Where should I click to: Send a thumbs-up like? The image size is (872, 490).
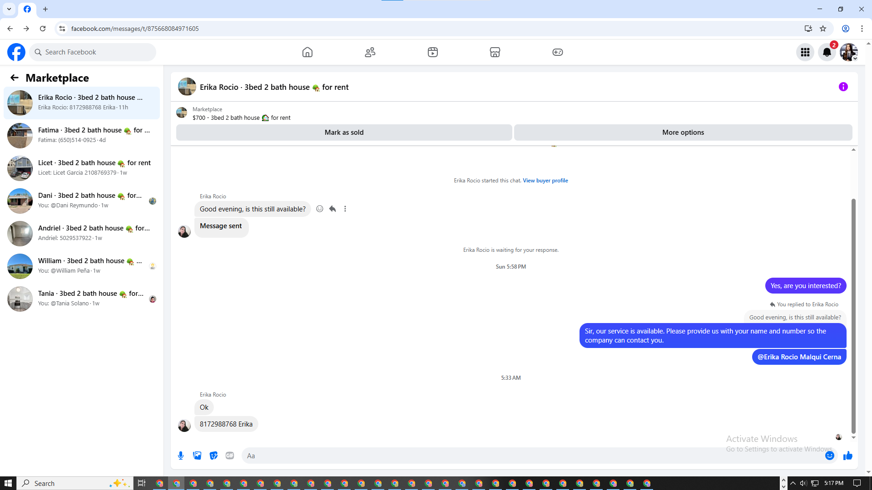[847, 456]
